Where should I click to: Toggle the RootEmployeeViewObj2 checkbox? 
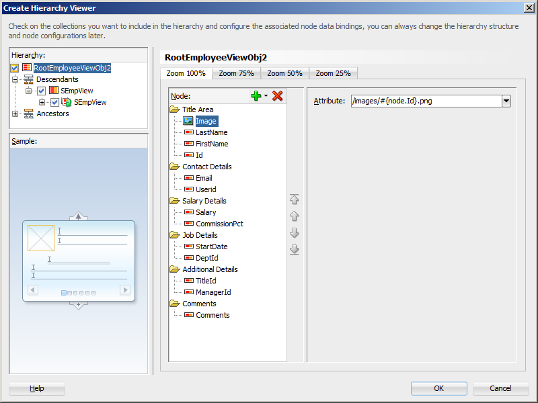14,68
